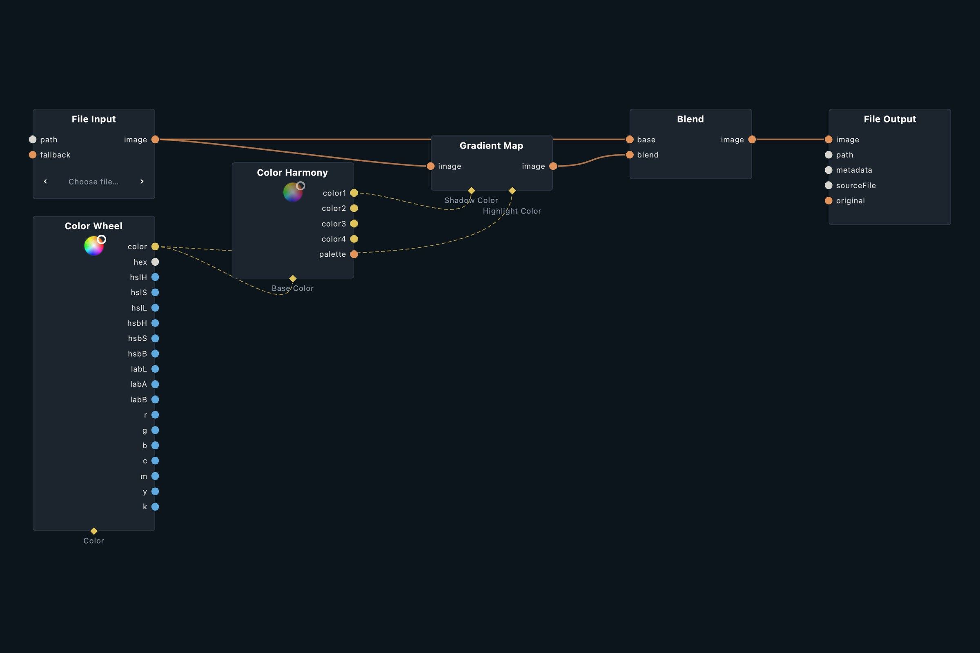Screen dimensions: 980x653
Task: Click Color Wheel hslH output port
Action: click(155, 277)
